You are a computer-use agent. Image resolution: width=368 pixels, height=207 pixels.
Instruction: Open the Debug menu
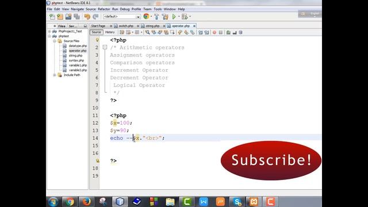[x=125, y=9]
